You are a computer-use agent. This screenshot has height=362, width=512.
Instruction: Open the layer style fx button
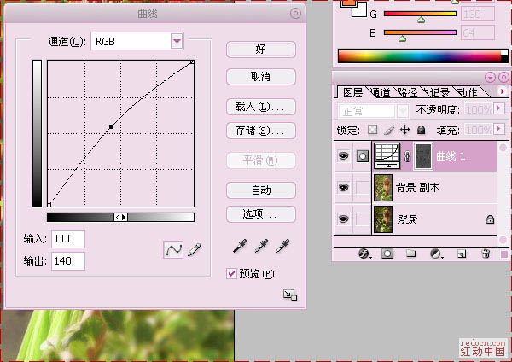coord(364,254)
